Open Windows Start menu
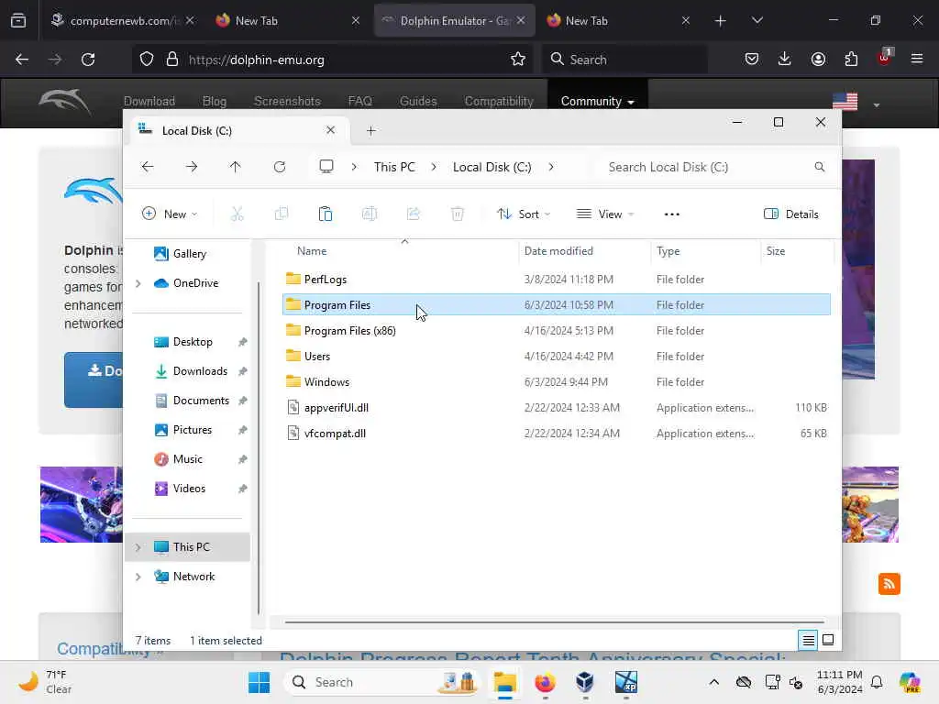 (259, 682)
